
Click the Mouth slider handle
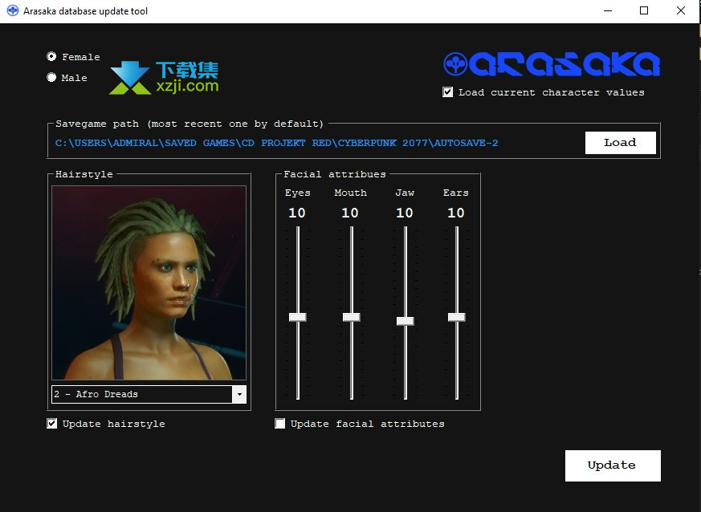click(x=351, y=317)
